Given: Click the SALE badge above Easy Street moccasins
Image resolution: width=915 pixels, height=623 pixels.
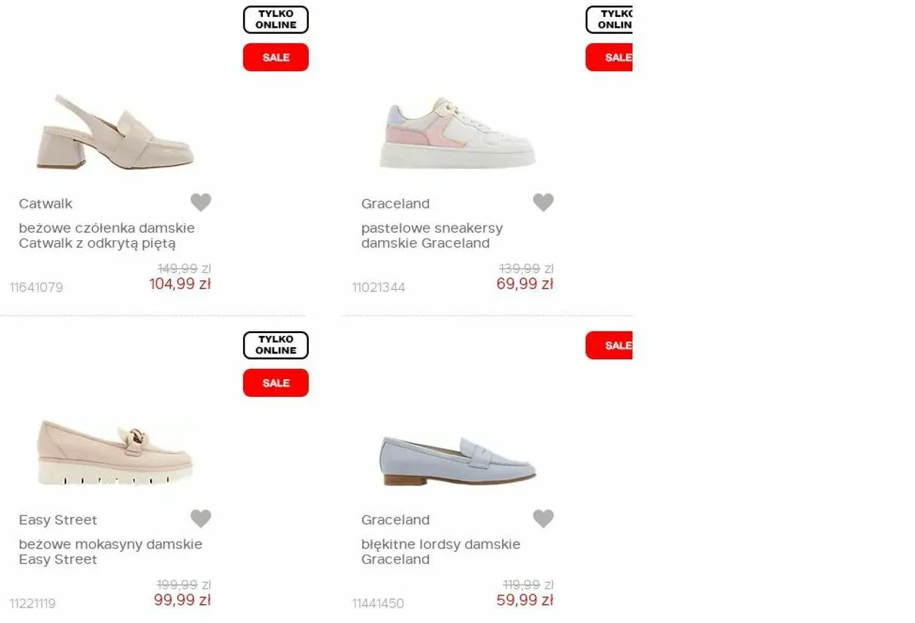Looking at the screenshot, I should 276,383.
